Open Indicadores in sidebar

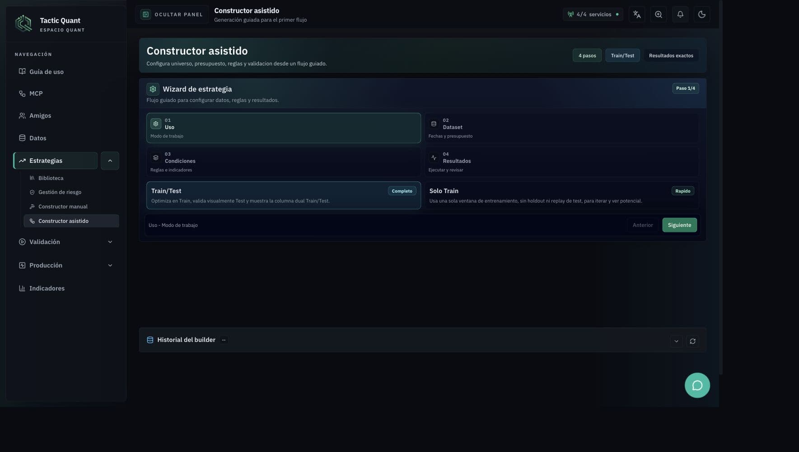(x=66, y=288)
